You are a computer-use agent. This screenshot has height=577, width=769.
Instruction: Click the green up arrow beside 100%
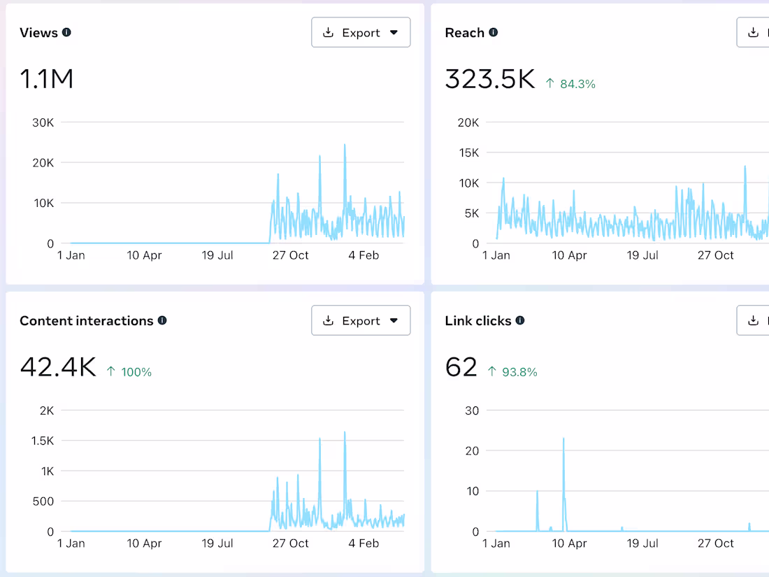pos(111,371)
